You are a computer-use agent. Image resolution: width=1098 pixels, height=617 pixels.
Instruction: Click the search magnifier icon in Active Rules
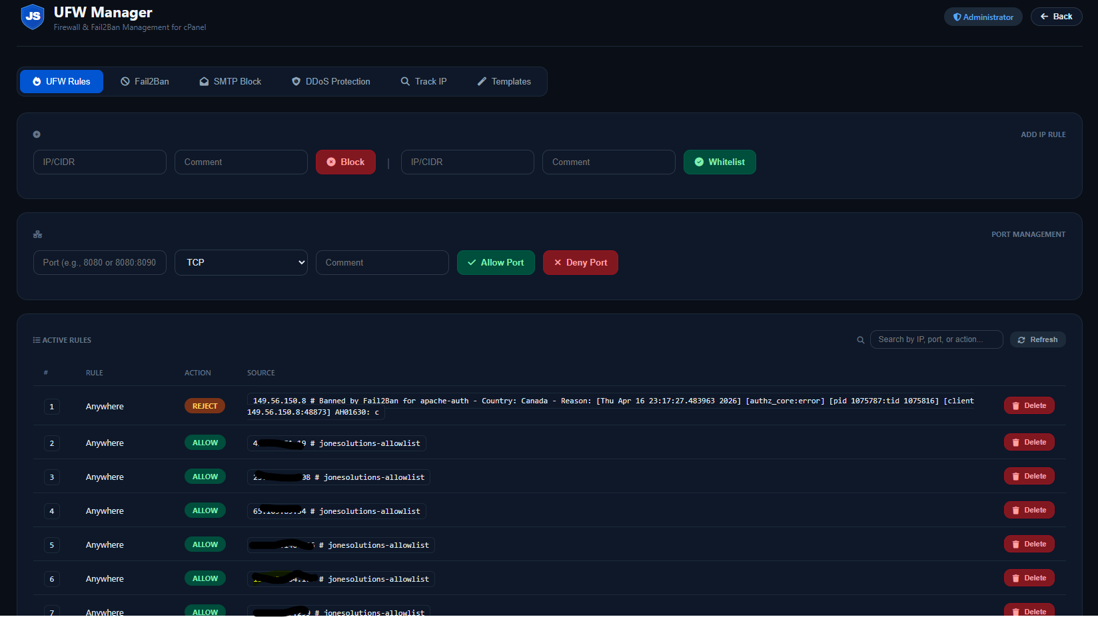pos(860,340)
